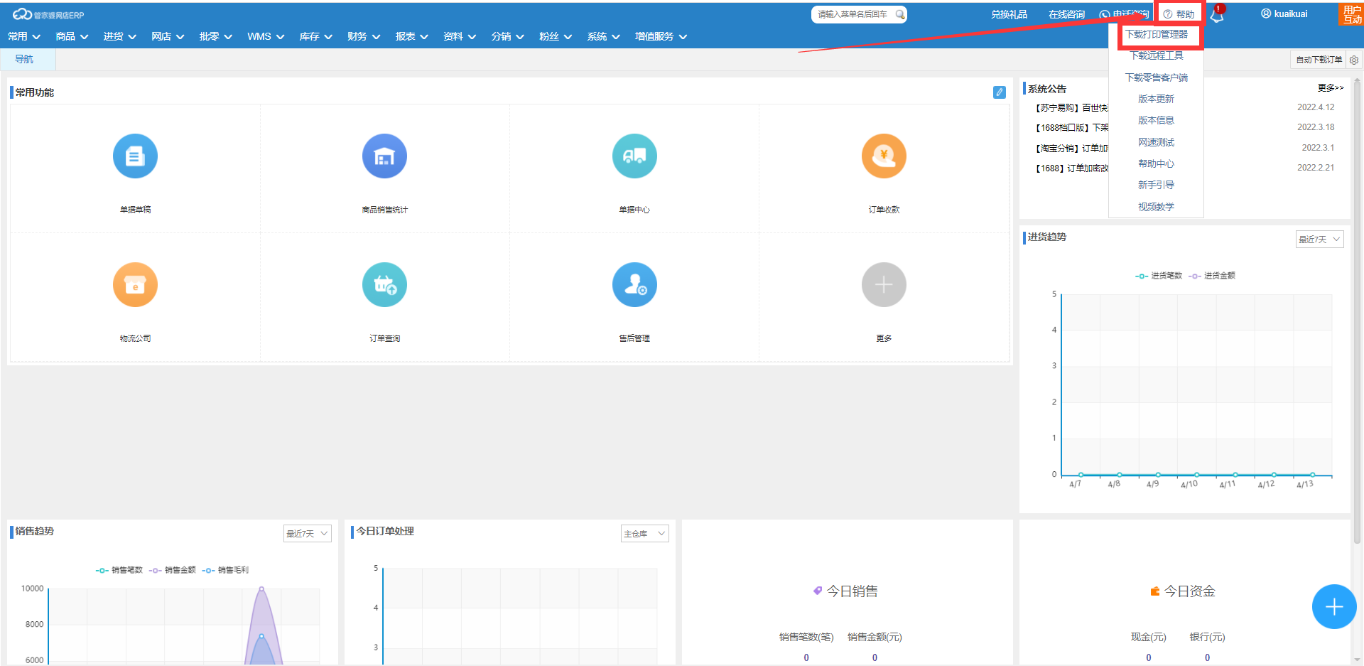
Task: Expand the 最近7天 dropdown in 销售趋势
Action: [307, 534]
